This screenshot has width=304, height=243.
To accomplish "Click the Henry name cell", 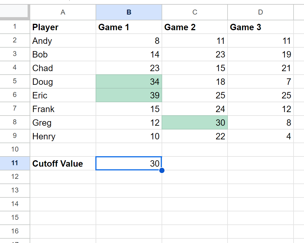I will (63, 136).
